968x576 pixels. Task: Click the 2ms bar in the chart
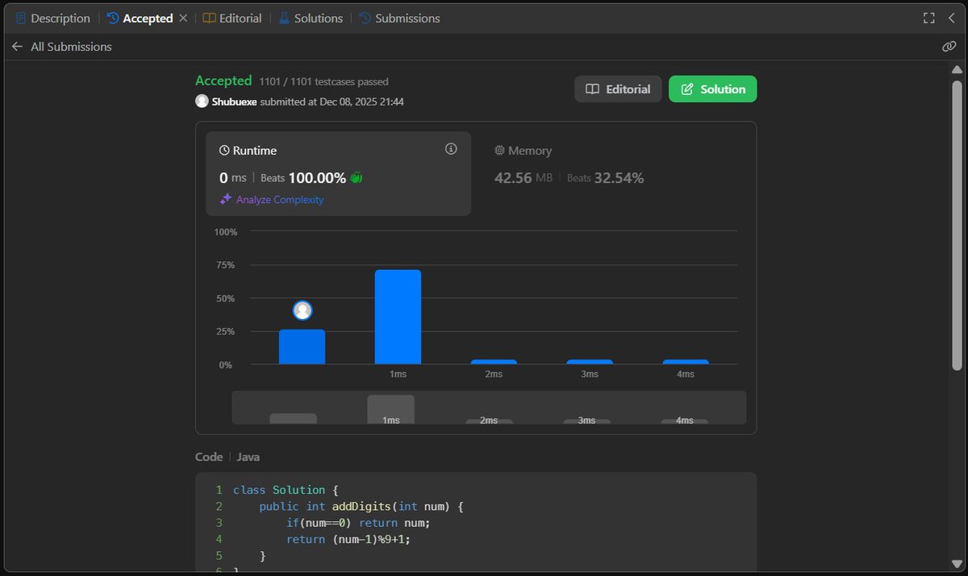click(x=494, y=362)
